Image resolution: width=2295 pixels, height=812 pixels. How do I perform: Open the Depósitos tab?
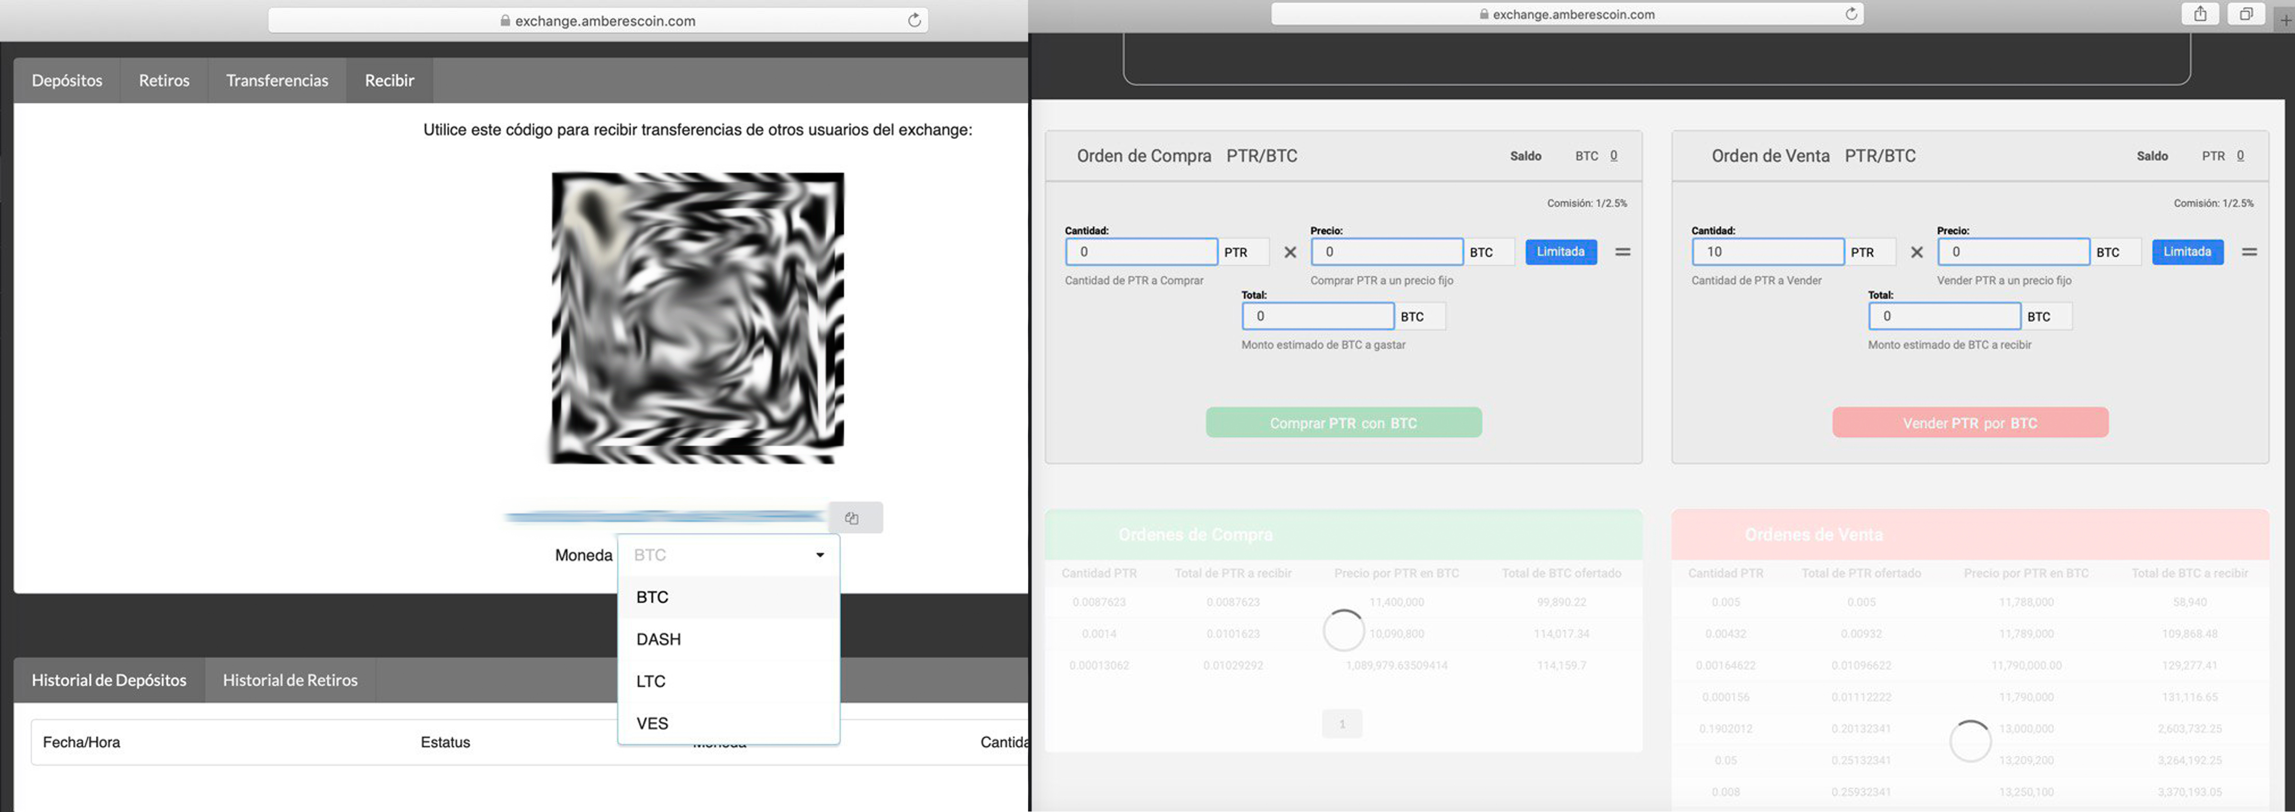pyautogui.click(x=67, y=80)
